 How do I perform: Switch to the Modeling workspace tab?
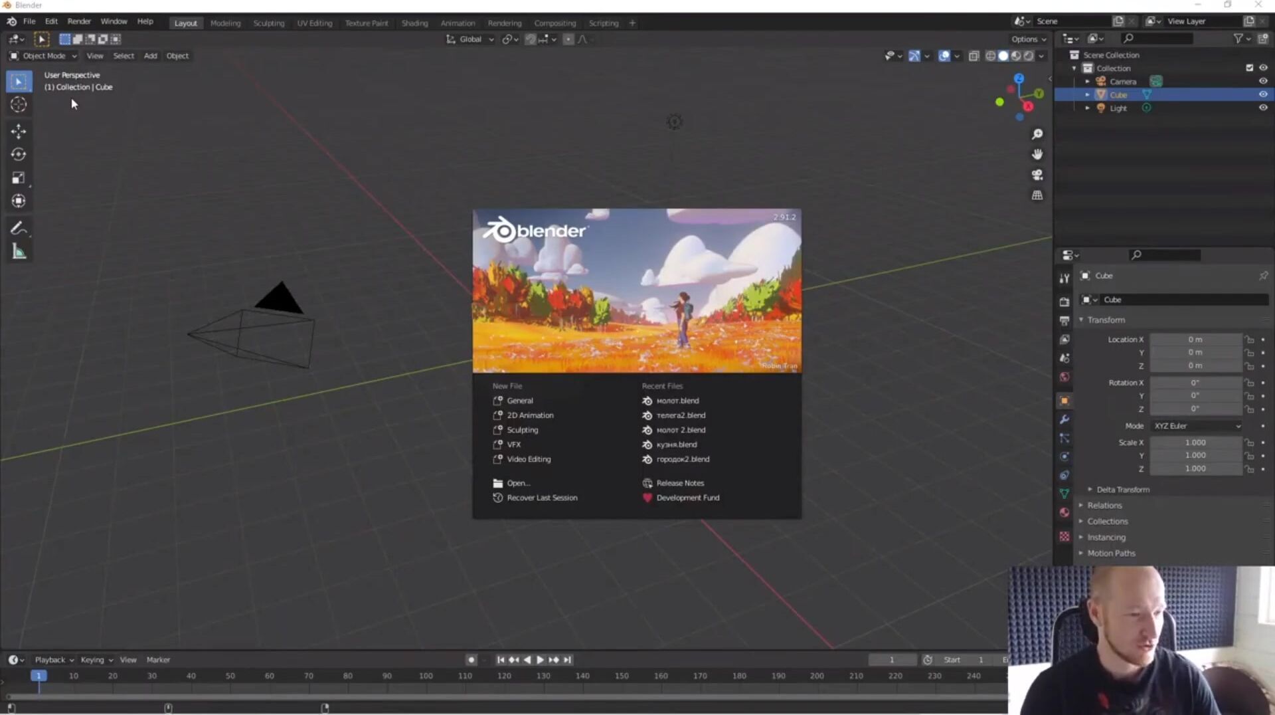[x=225, y=23]
